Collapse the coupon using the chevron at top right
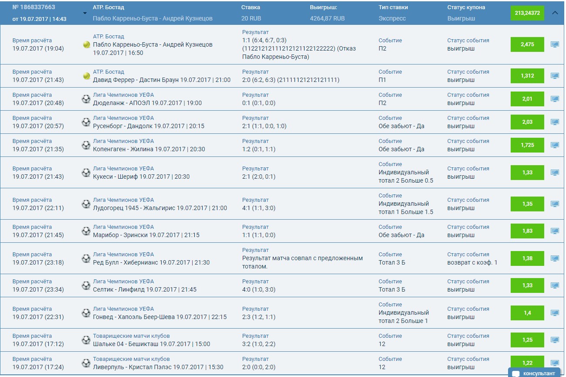Image resolution: width=566 pixels, height=377 pixels. pos(555,13)
